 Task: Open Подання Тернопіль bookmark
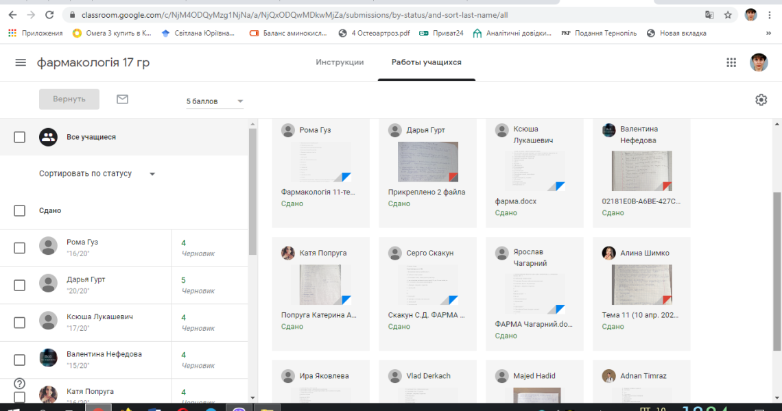pos(599,34)
